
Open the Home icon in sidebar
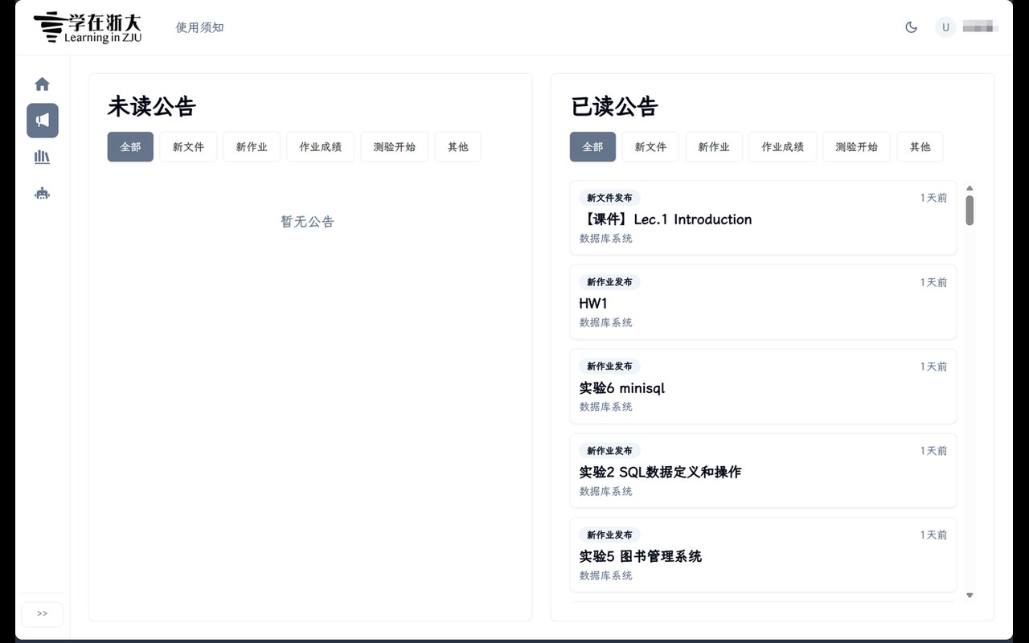pos(43,84)
